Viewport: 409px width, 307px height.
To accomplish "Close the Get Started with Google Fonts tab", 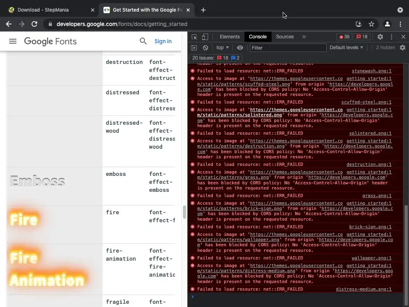I will (188, 10).
